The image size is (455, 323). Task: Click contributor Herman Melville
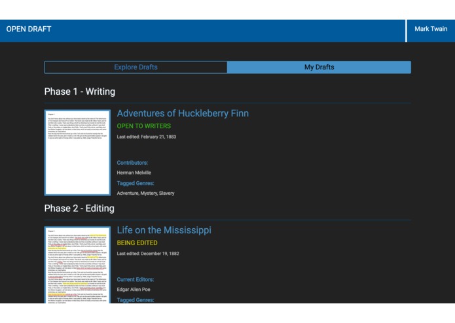pos(134,173)
